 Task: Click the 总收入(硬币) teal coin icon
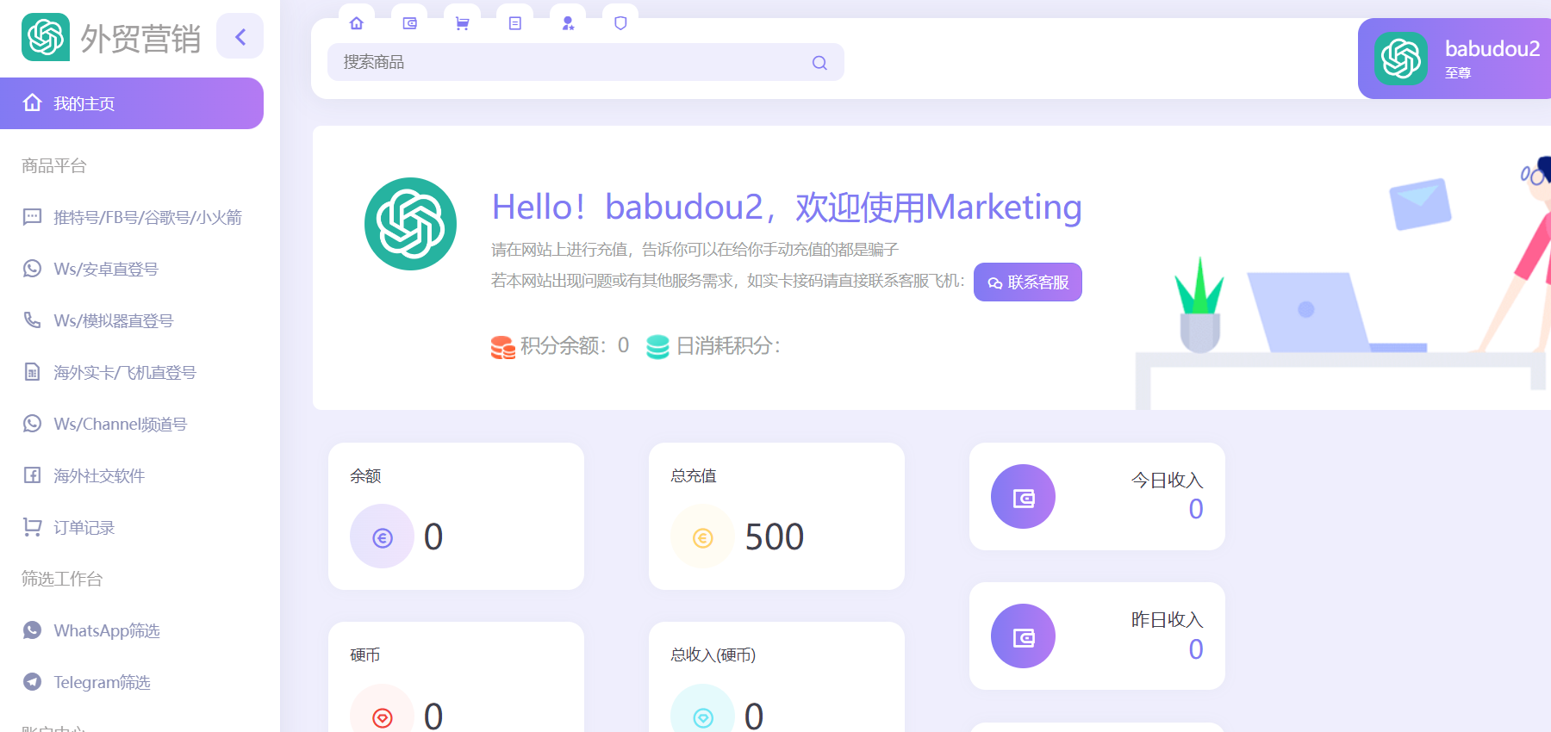click(702, 716)
